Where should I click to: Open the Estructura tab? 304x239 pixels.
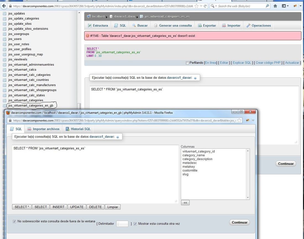tap(98, 25)
